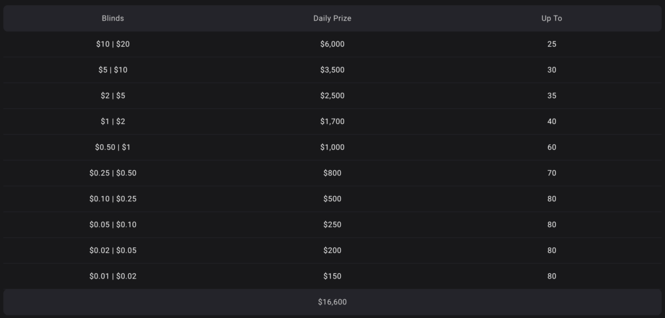Select the $5 | $10 blinds cell
The width and height of the screenshot is (665, 318).
pyautogui.click(x=113, y=70)
